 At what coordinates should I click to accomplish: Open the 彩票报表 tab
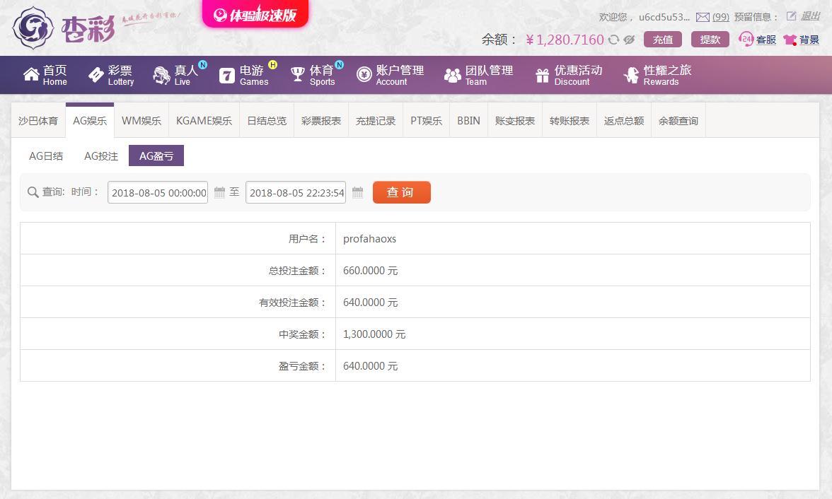click(321, 120)
